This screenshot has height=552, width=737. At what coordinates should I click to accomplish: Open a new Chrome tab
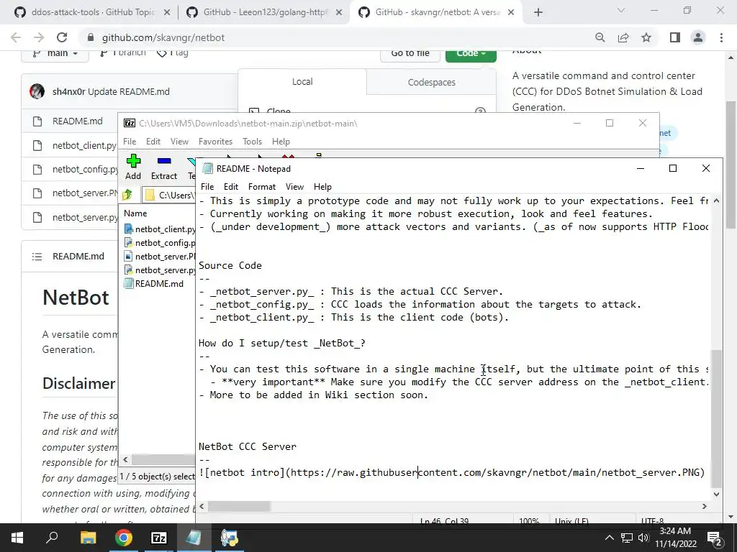click(x=538, y=12)
